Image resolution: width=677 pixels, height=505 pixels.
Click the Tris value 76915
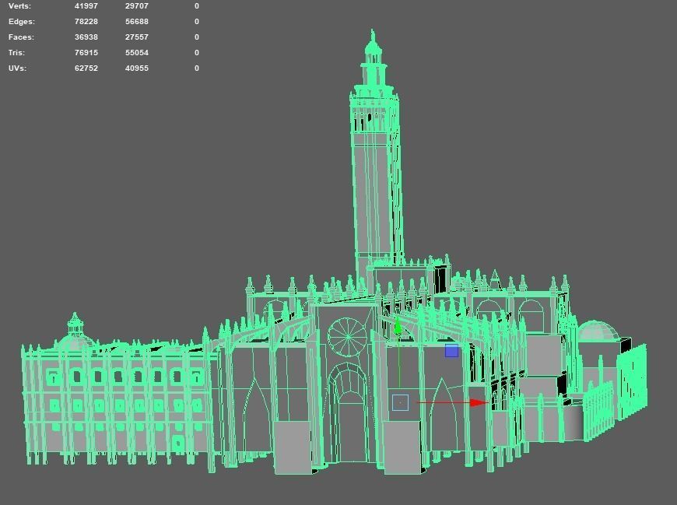86,53
